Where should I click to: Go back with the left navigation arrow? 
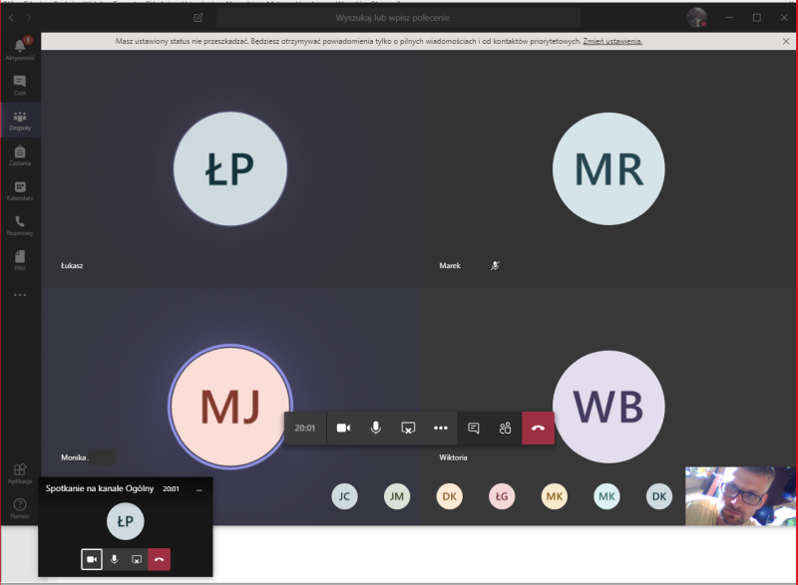(11, 18)
